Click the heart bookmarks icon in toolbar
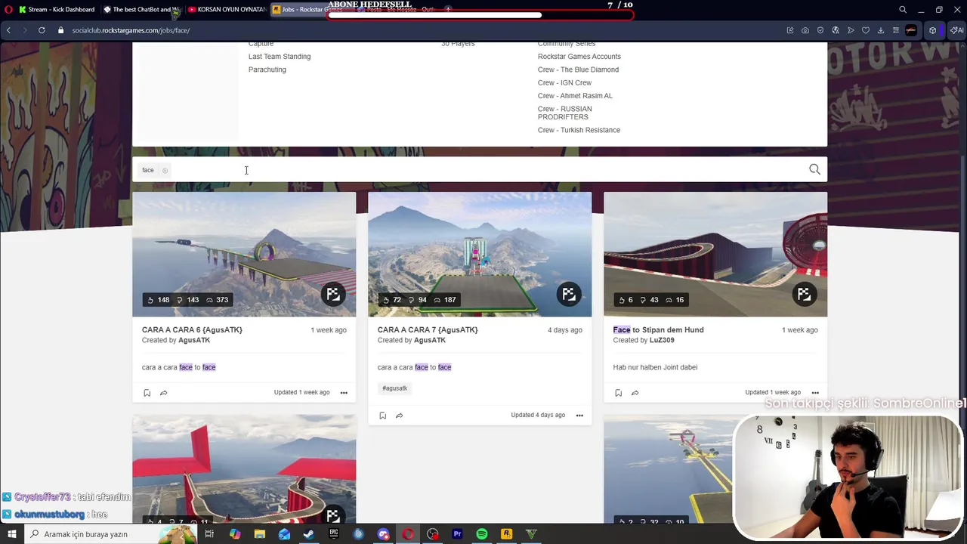 (x=866, y=30)
